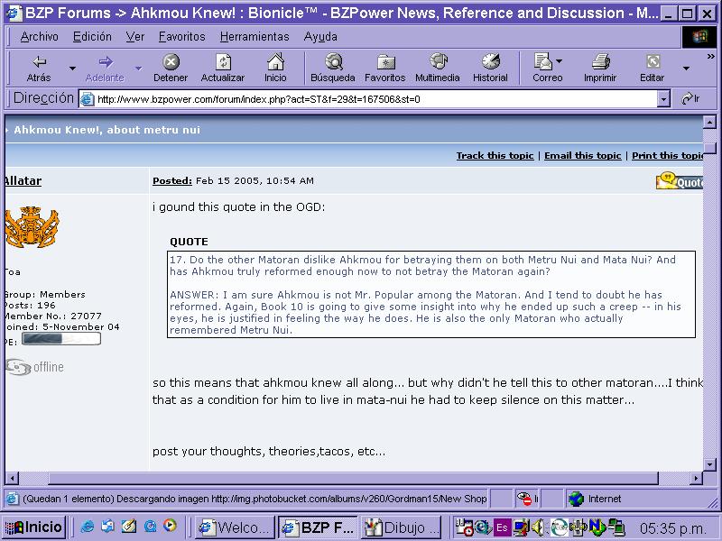Open the address bar URL dropdown

pos(663,99)
